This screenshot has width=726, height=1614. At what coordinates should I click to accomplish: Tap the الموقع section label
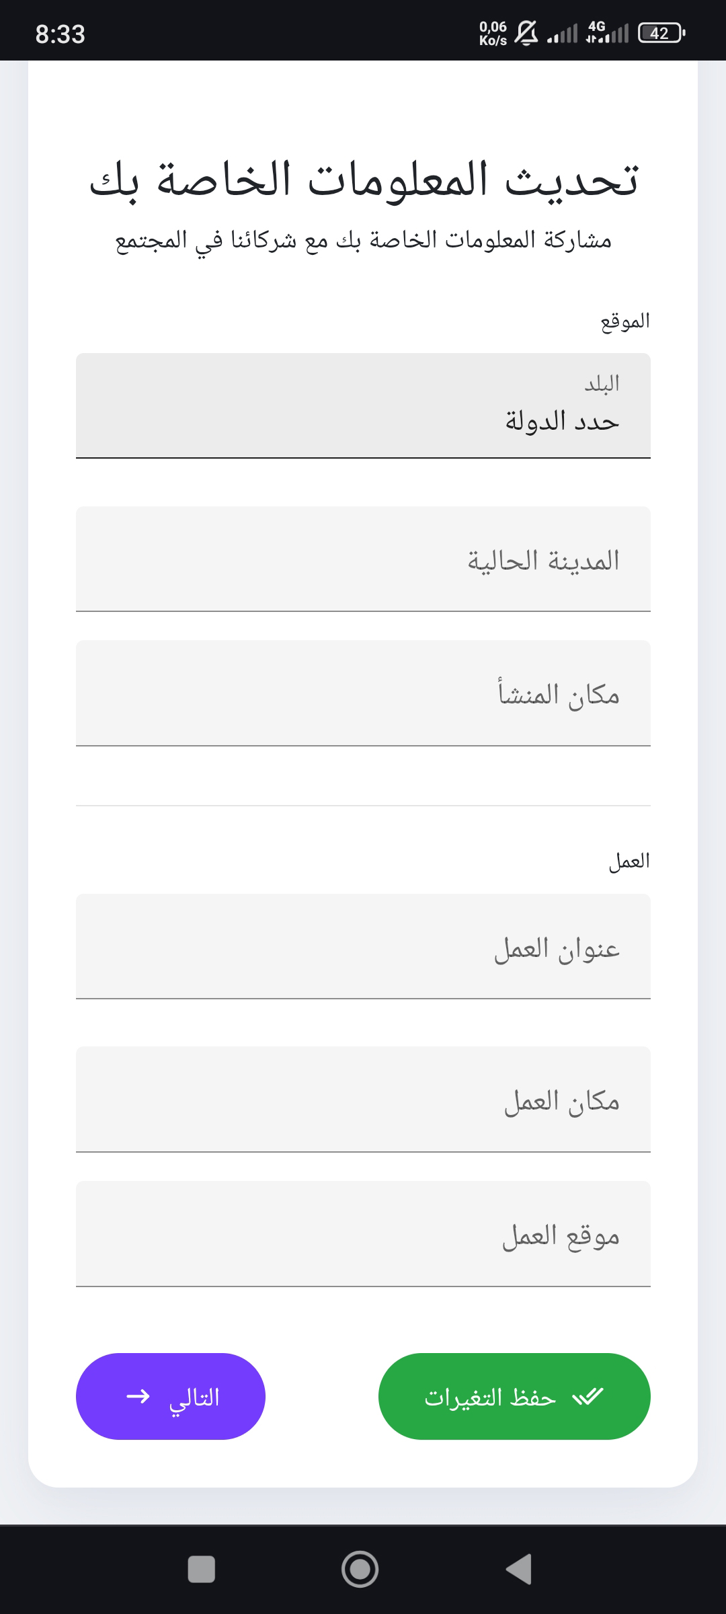point(625,321)
